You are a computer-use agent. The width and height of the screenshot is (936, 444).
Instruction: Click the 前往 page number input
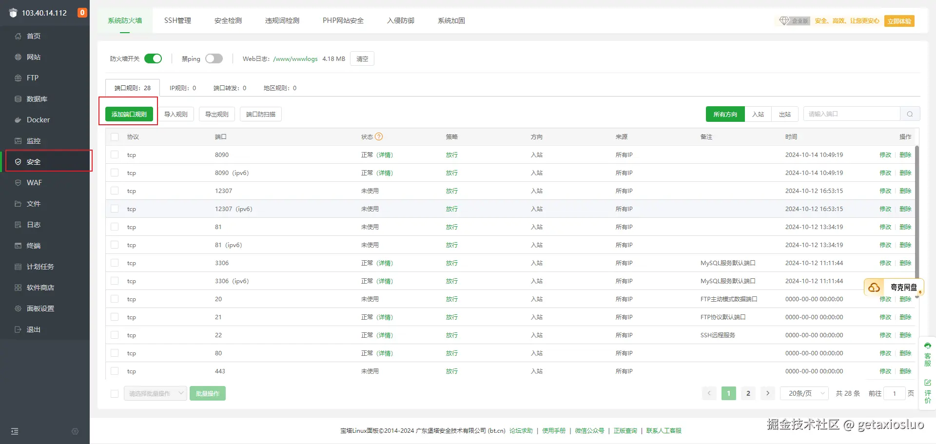pyautogui.click(x=895, y=393)
